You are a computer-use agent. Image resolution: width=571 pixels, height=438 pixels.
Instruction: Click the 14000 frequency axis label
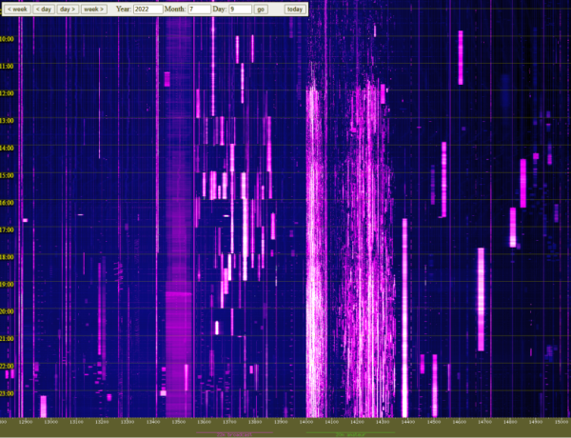305,420
